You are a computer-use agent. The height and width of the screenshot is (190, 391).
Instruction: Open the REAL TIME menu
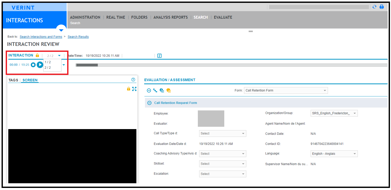116,17
